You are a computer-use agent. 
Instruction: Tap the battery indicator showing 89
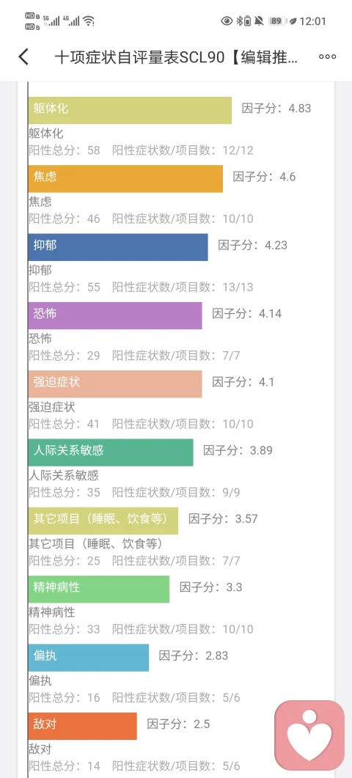tap(276, 21)
